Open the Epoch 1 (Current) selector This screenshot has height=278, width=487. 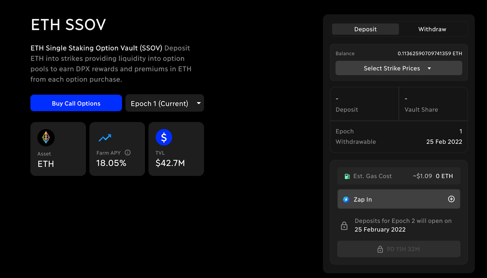click(165, 103)
